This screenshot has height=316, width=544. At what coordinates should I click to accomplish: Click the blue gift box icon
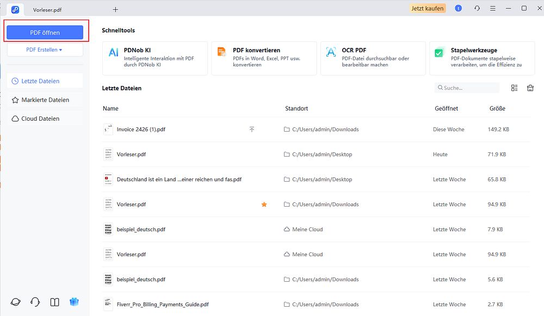(x=74, y=302)
